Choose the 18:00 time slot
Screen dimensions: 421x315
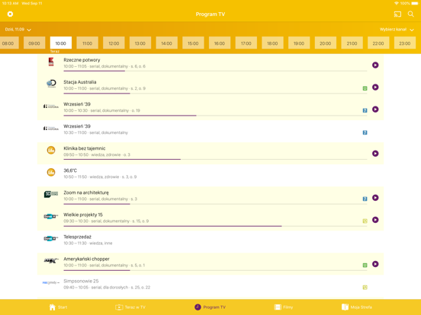click(x=272, y=43)
